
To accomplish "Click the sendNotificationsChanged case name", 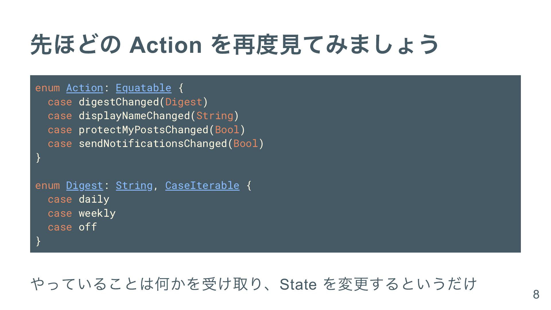I will (x=153, y=144).
